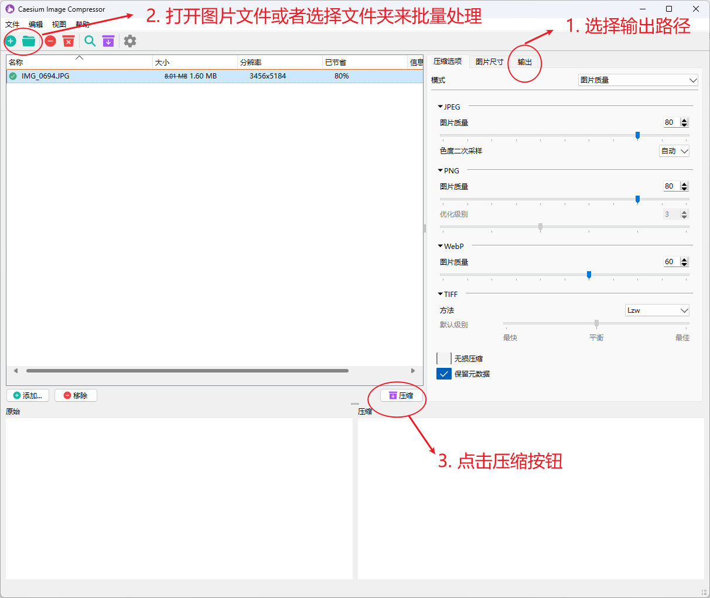The height and width of the screenshot is (598, 710).
Task: Click the 3456x5184 resolution cell
Action: [268, 76]
